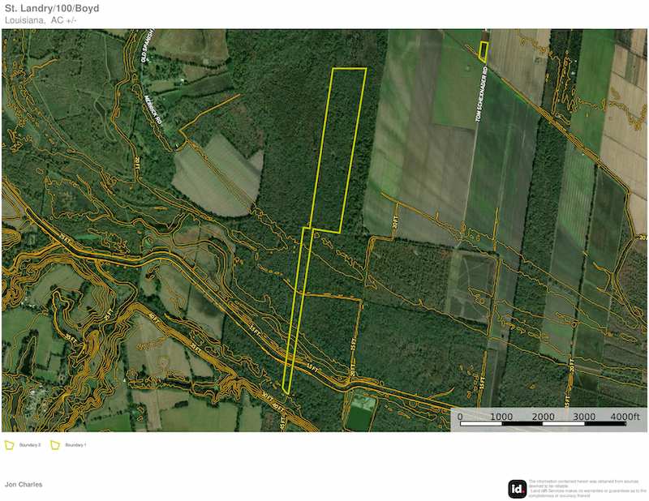Click the 'Jon Charles' author name

(x=24, y=484)
